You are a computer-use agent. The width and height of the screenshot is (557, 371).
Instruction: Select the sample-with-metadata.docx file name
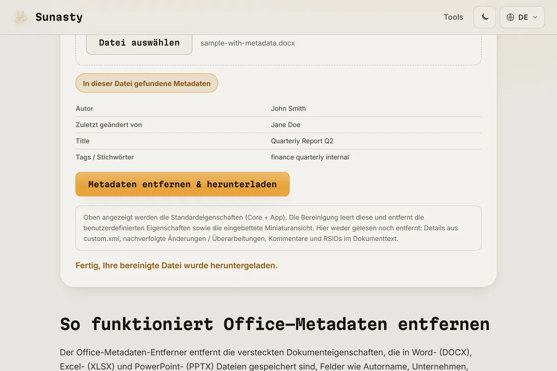click(248, 43)
